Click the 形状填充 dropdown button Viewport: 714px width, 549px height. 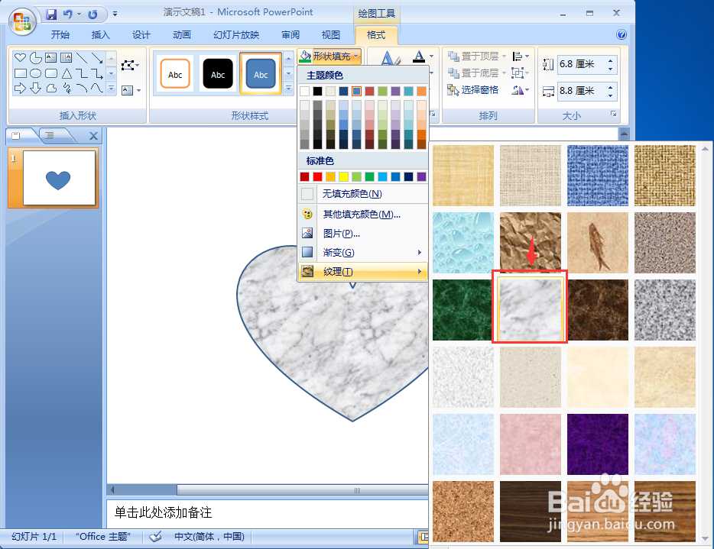coord(329,56)
